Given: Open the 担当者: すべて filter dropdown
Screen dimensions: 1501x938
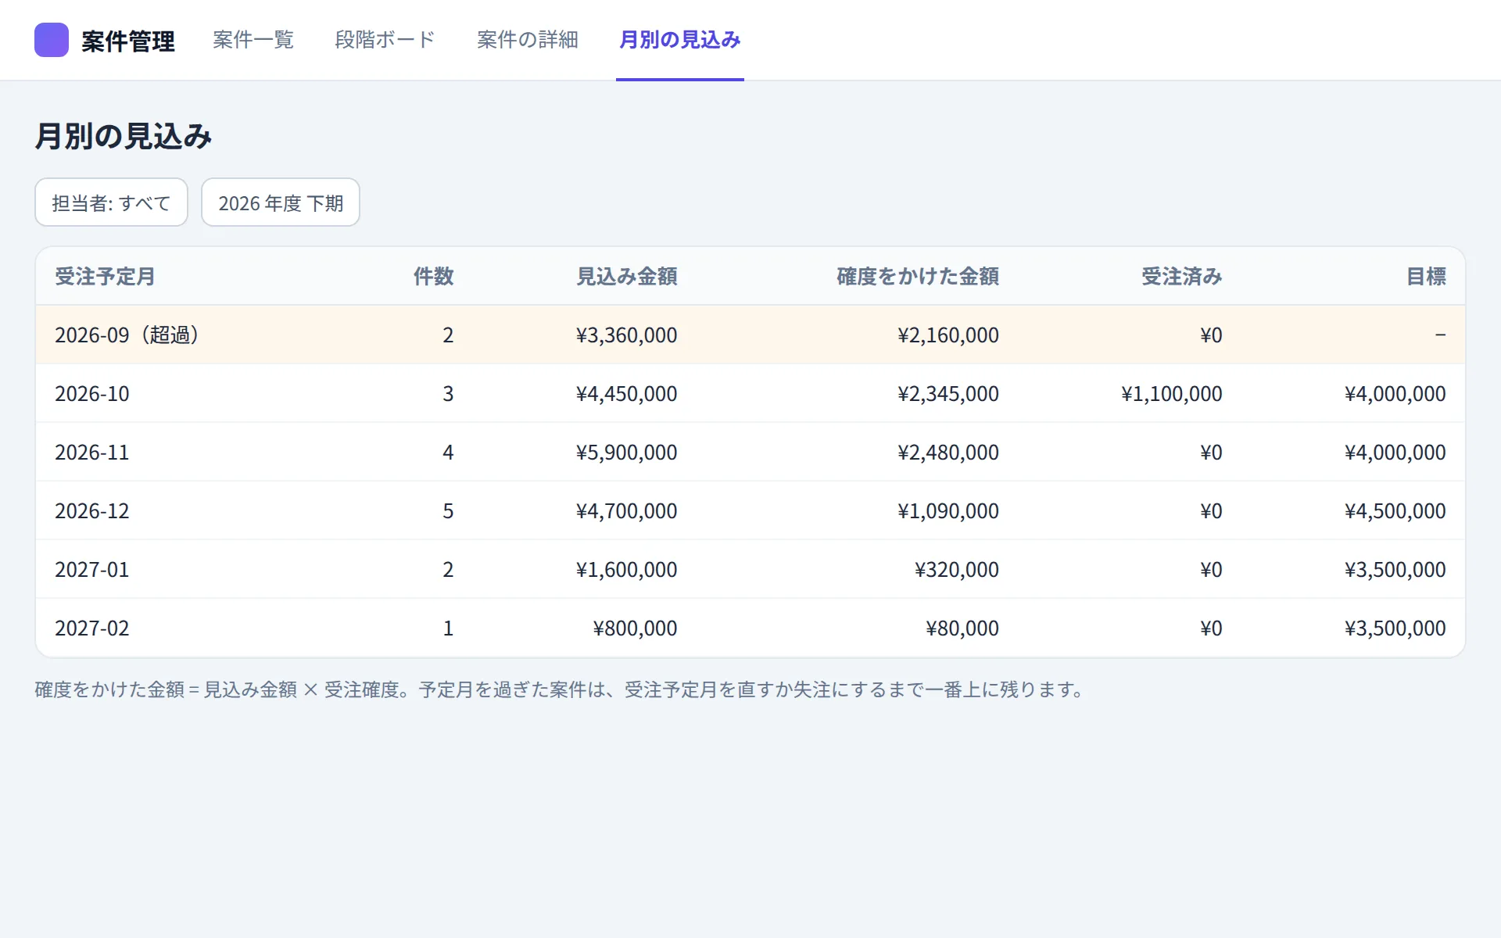Looking at the screenshot, I should (111, 202).
